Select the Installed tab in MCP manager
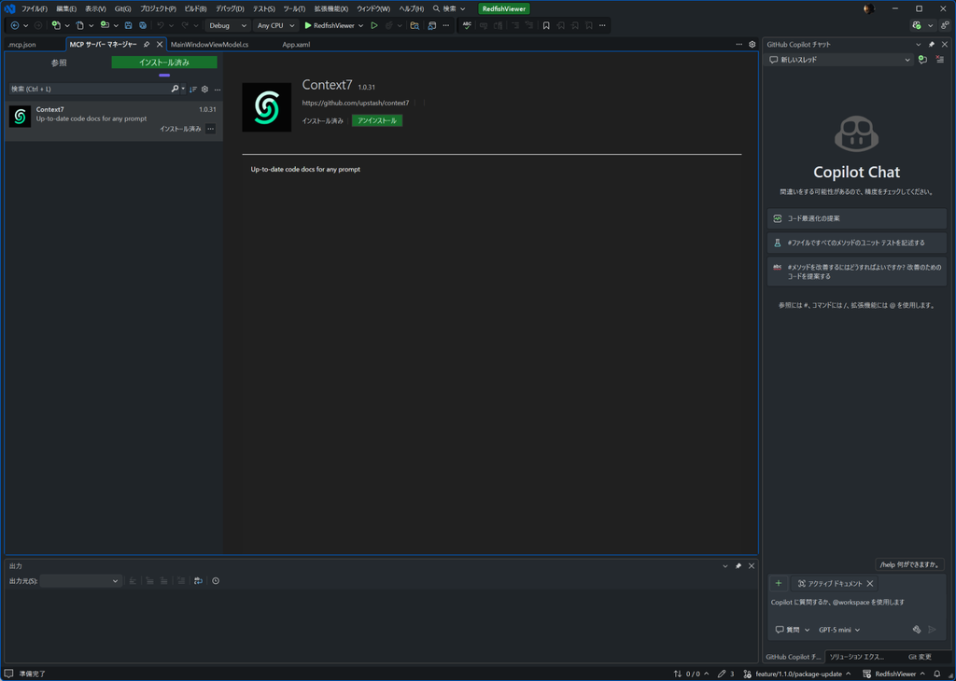The width and height of the screenshot is (956, 681). click(164, 63)
